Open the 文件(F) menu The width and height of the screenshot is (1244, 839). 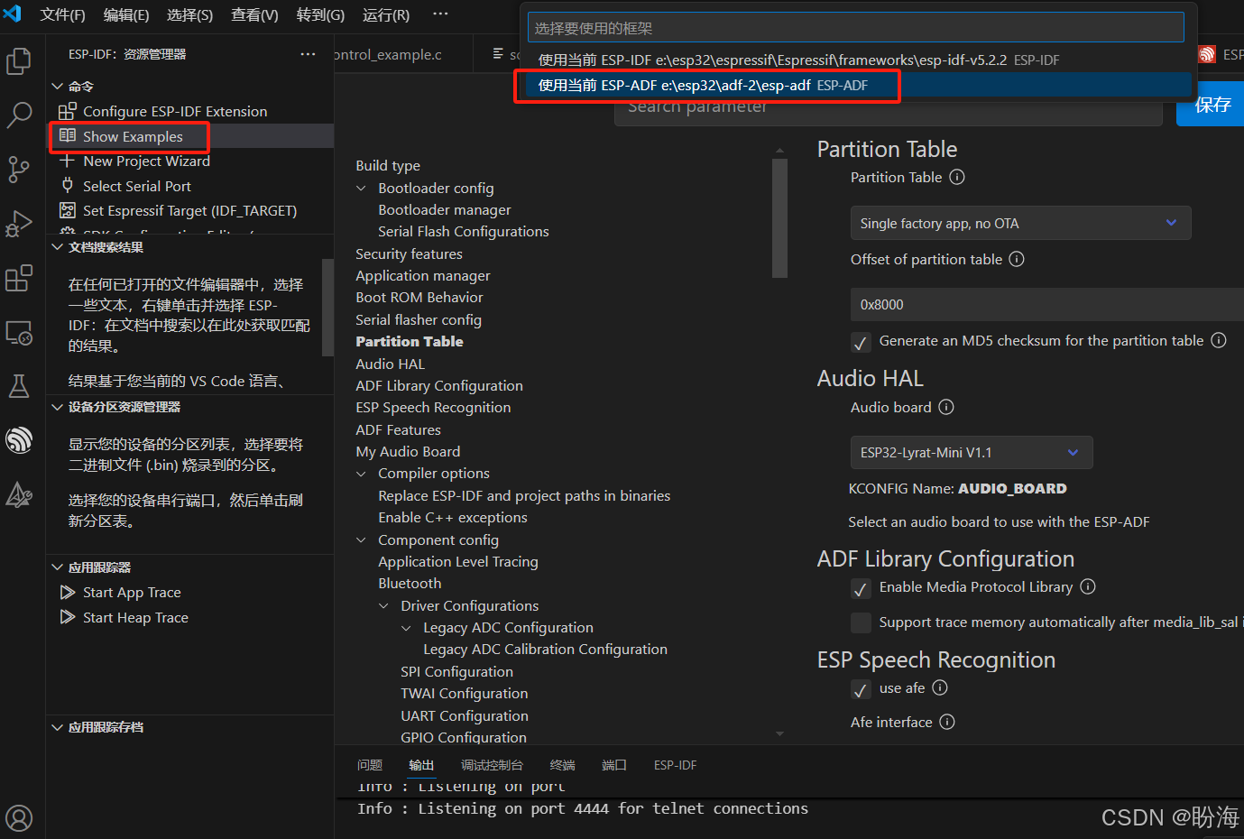(62, 14)
